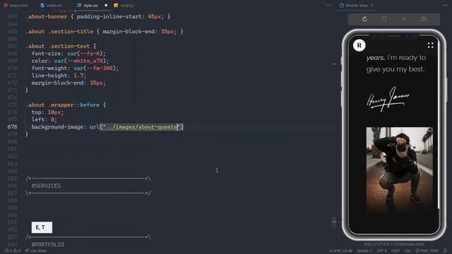
Task: Click the 'background-image' property text
Action: (57, 127)
